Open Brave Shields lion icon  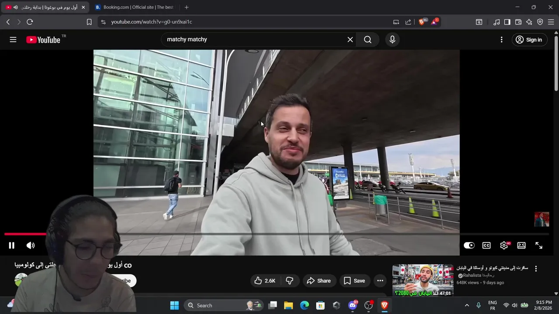(x=422, y=22)
